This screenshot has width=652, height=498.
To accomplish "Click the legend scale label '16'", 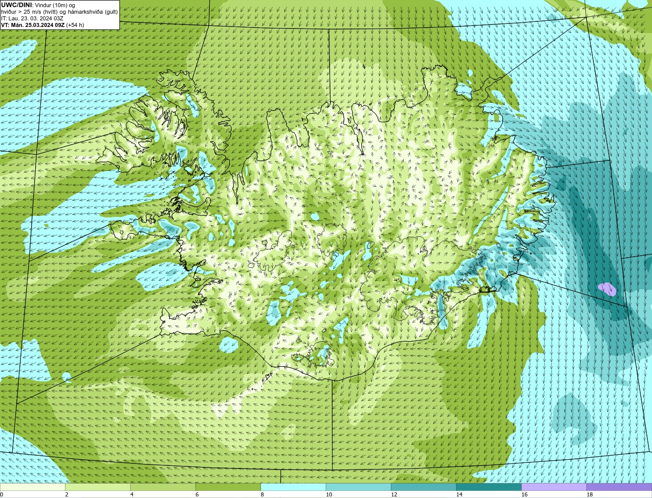I will [x=525, y=494].
